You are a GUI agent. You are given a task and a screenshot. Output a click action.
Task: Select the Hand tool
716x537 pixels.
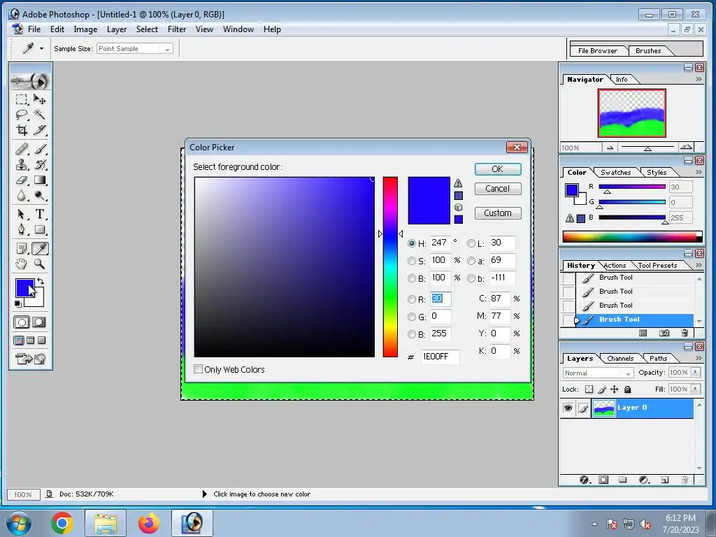point(21,264)
